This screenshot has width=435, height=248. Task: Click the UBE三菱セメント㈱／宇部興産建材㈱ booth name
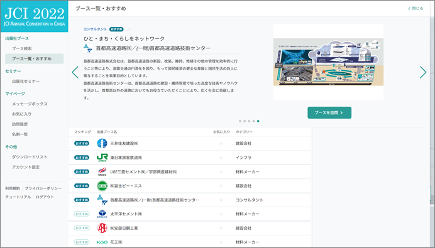pos(143,172)
